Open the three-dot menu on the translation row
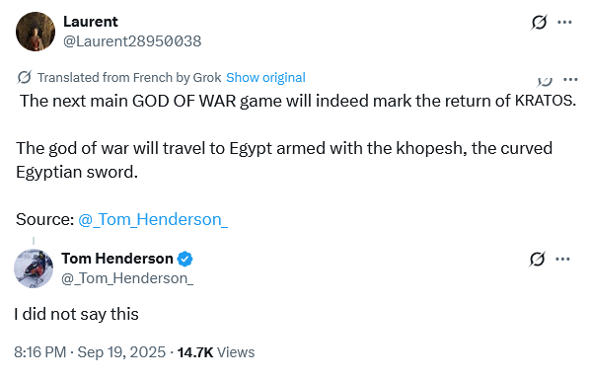The height and width of the screenshot is (380, 590). [570, 80]
